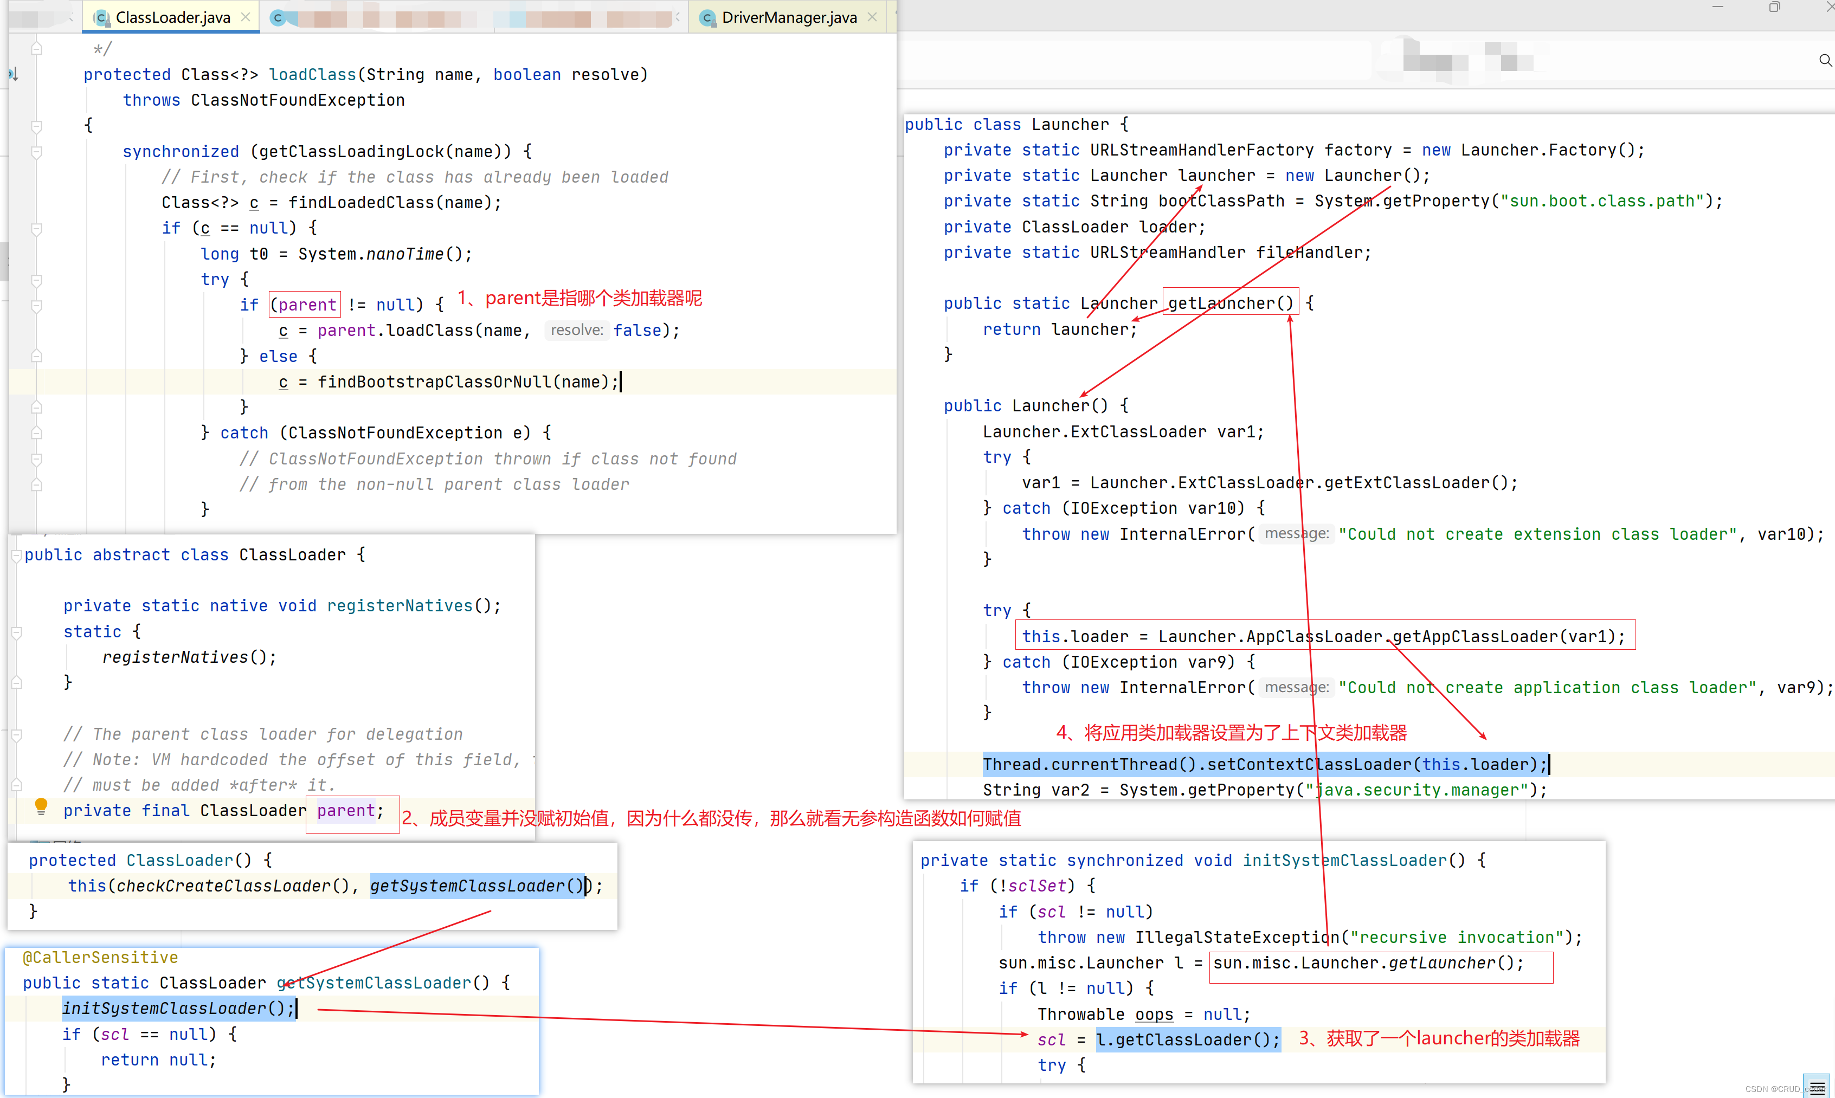Click '@CallerSensitive' annotation
Screen dimensions: 1835x1098
click(101, 958)
